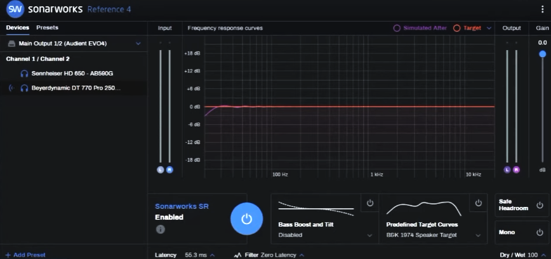The height and width of the screenshot is (259, 551).
Task: Switch to the Devices tab
Action: [x=18, y=27]
